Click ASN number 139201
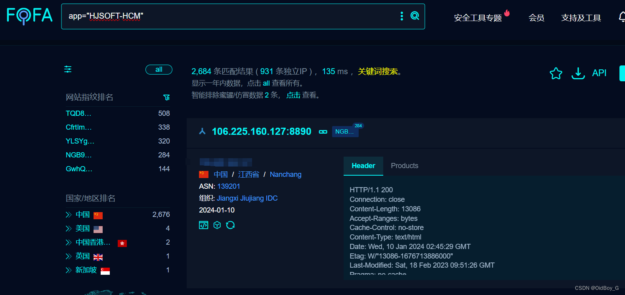The height and width of the screenshot is (295, 625). click(229, 186)
